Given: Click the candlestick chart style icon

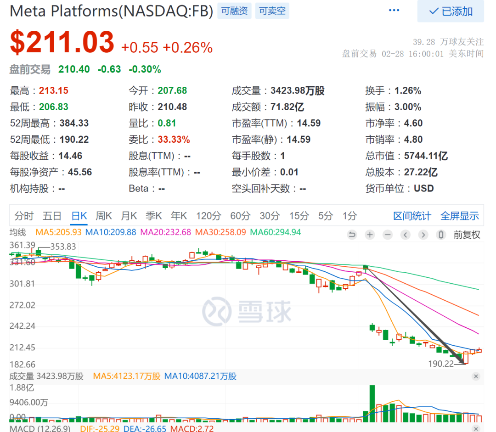Looking at the screenshot, I should coord(441,235).
